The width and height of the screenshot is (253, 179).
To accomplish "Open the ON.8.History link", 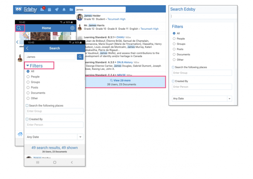I will [x=125, y=62].
